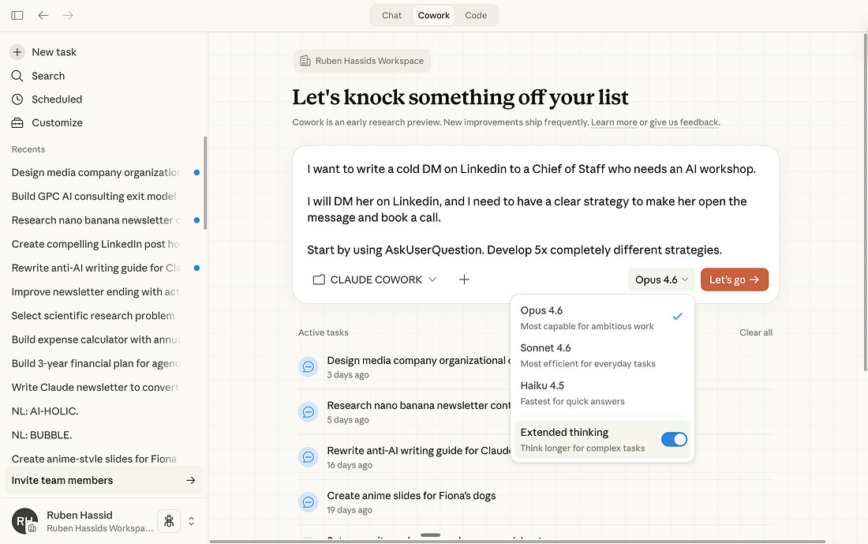The image size is (868, 544).
Task: Click the workspace building icon in chip
Action: click(x=305, y=61)
